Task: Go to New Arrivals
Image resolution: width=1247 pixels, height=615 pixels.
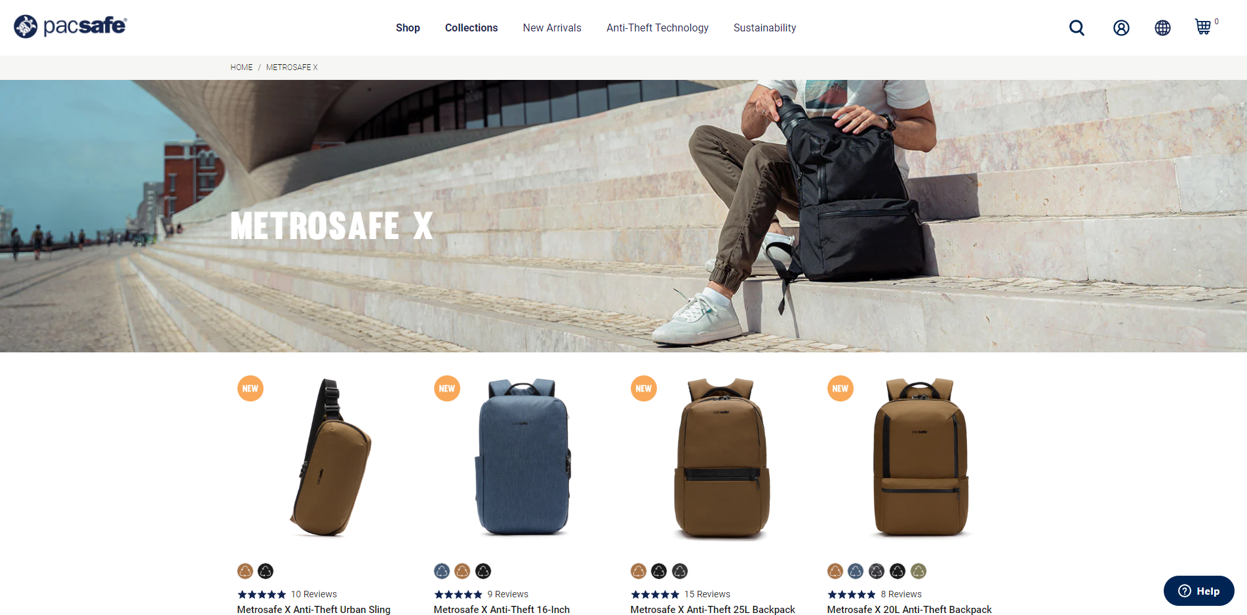Action: [552, 28]
